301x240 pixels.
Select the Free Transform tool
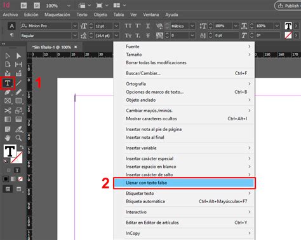point(18,110)
